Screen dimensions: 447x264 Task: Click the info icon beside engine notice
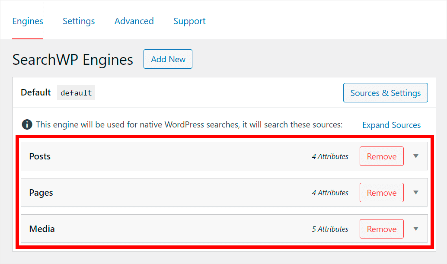(x=27, y=124)
